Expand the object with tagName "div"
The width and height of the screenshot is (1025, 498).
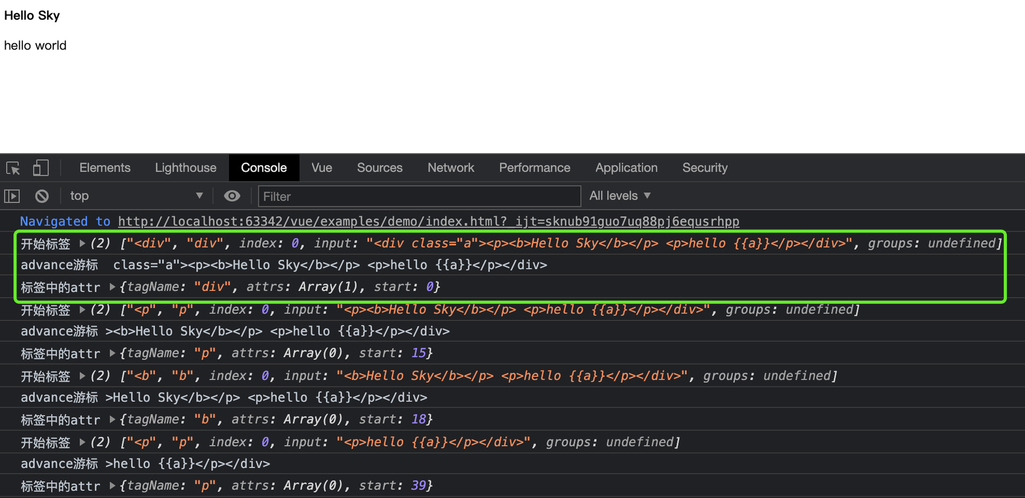pos(112,287)
